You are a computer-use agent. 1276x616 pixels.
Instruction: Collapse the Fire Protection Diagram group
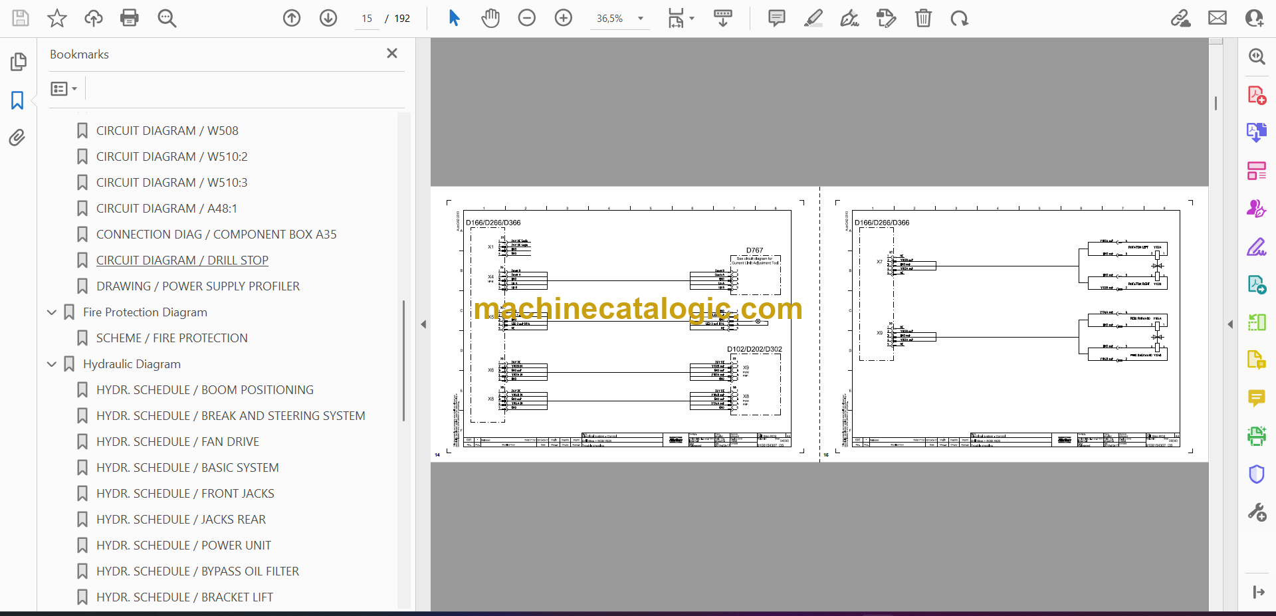click(52, 312)
